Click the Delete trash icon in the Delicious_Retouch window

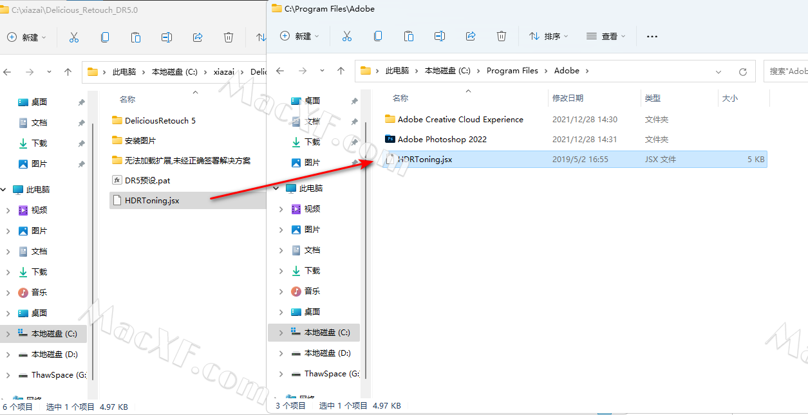[229, 37]
